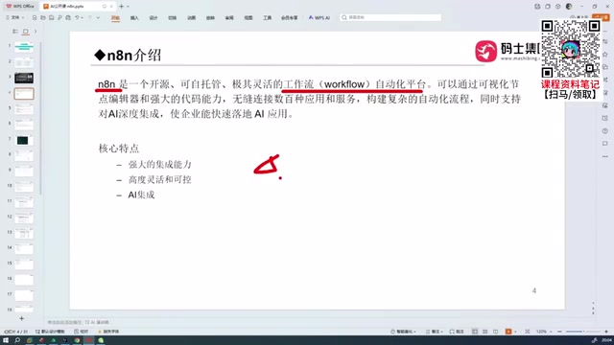
Task: Click the Redo arrow icon
Action: pyautogui.click(x=90, y=17)
